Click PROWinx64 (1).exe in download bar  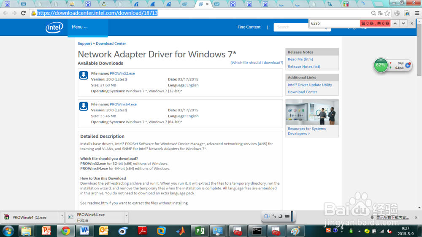(x=30, y=217)
